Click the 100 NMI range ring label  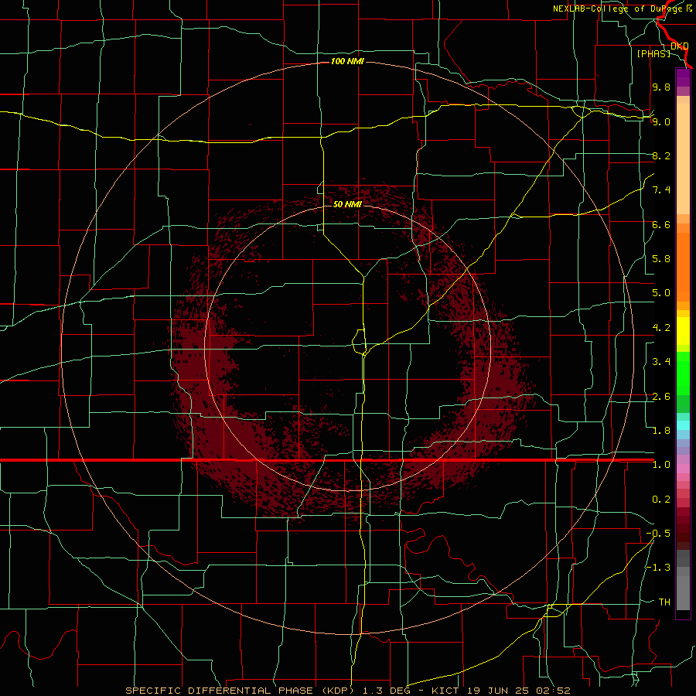point(347,61)
